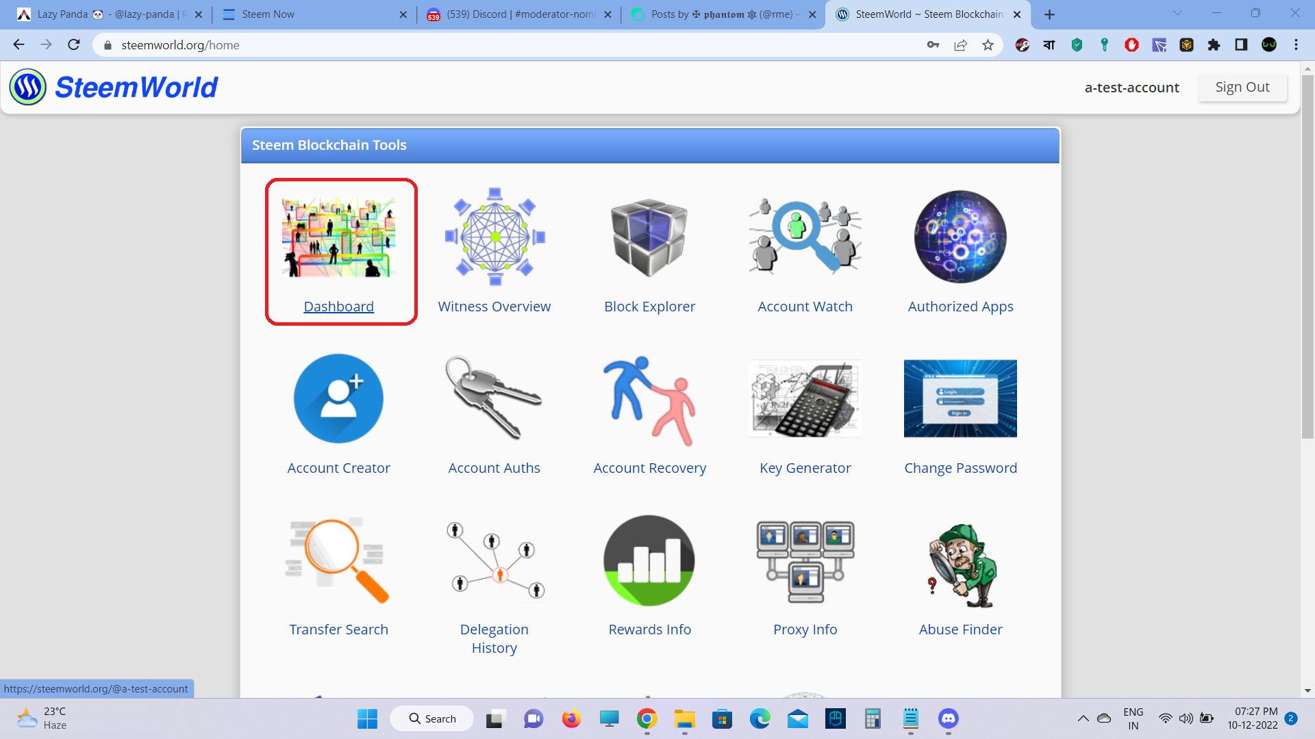Open the Account Creator icon
The image size is (1315, 739).
[x=338, y=398]
